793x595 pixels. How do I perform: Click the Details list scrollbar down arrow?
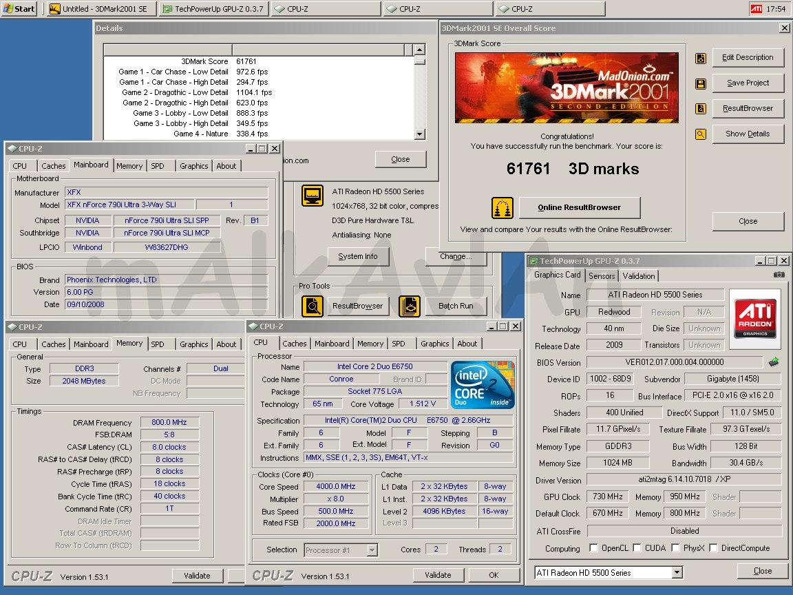click(x=419, y=134)
